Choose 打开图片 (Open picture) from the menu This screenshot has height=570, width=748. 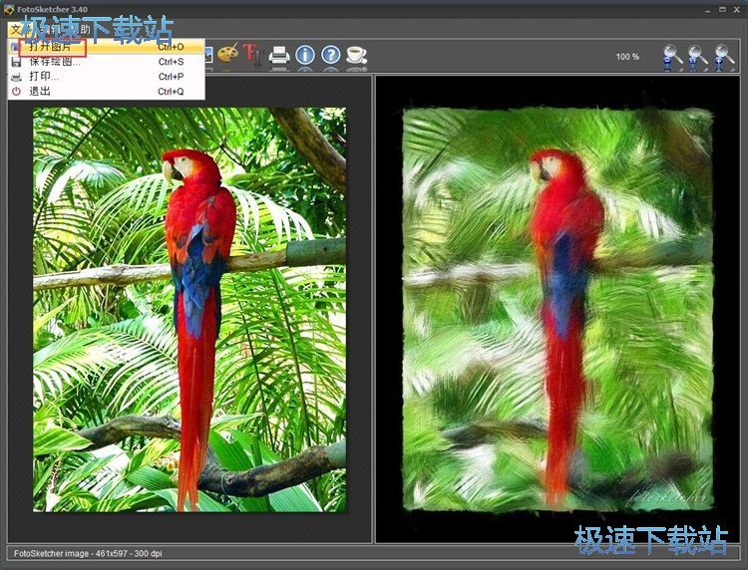(x=50, y=46)
